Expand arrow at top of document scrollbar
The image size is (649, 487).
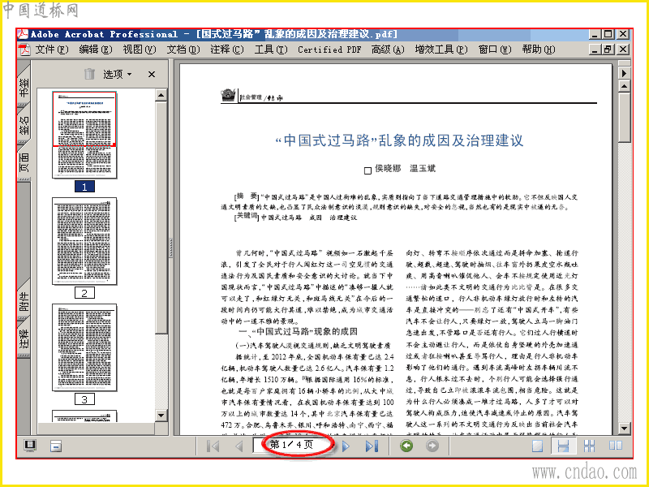coord(624,73)
